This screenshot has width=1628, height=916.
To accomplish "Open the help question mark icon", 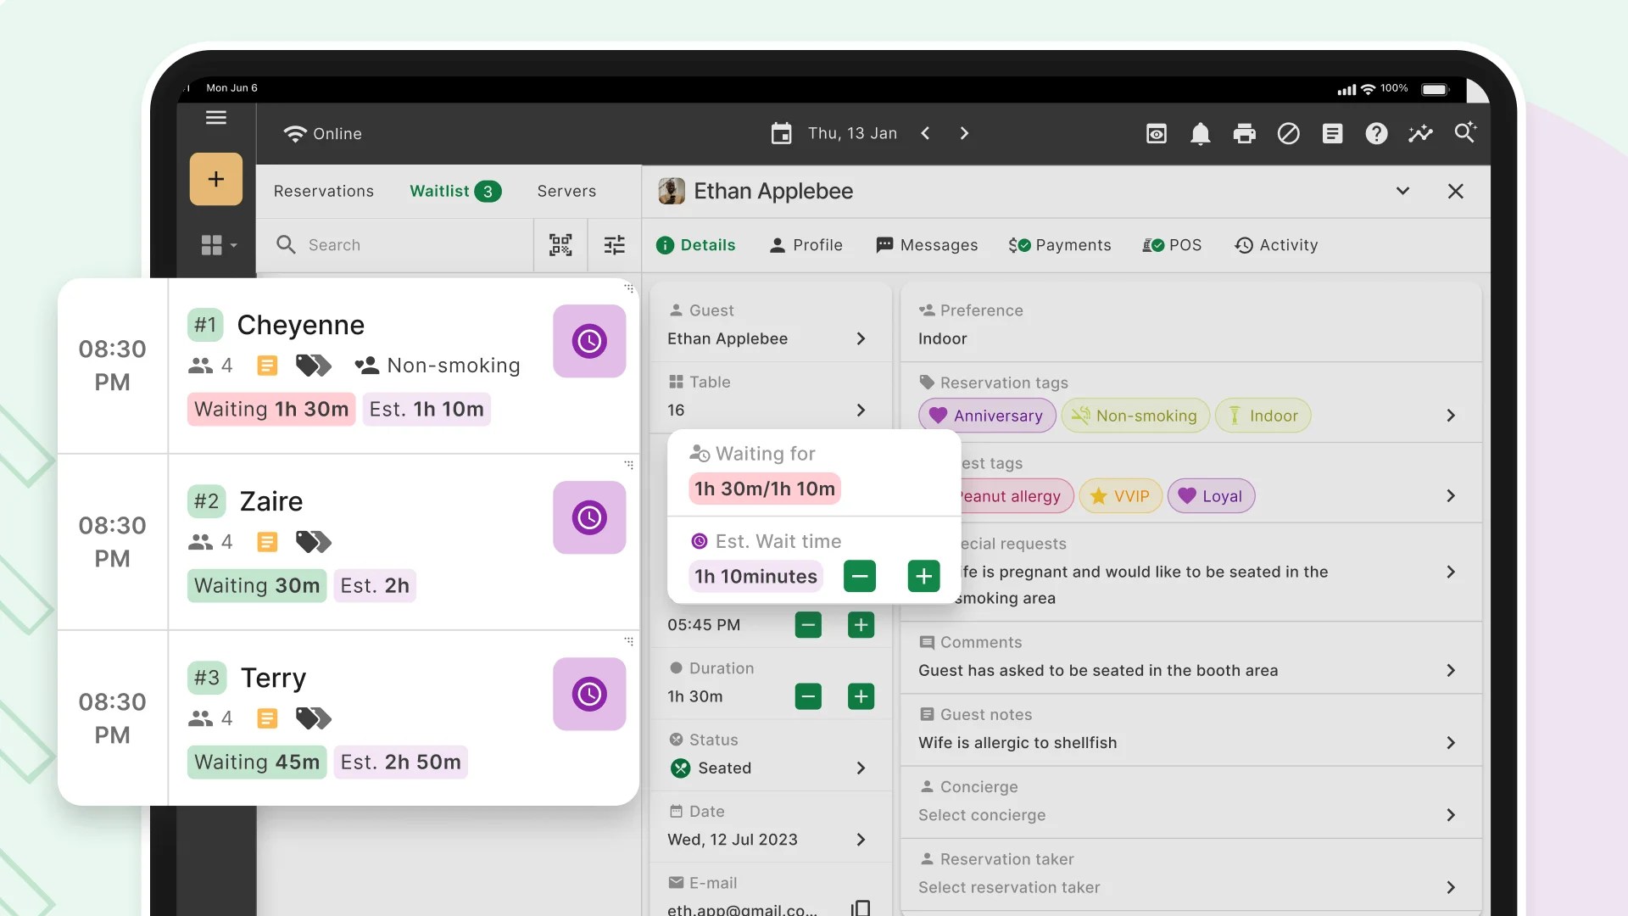I will (1376, 134).
